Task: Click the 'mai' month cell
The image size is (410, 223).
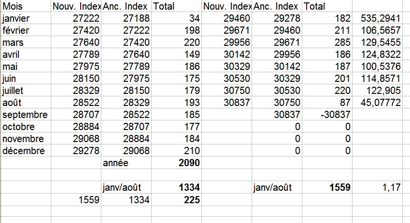Action: pos(26,66)
